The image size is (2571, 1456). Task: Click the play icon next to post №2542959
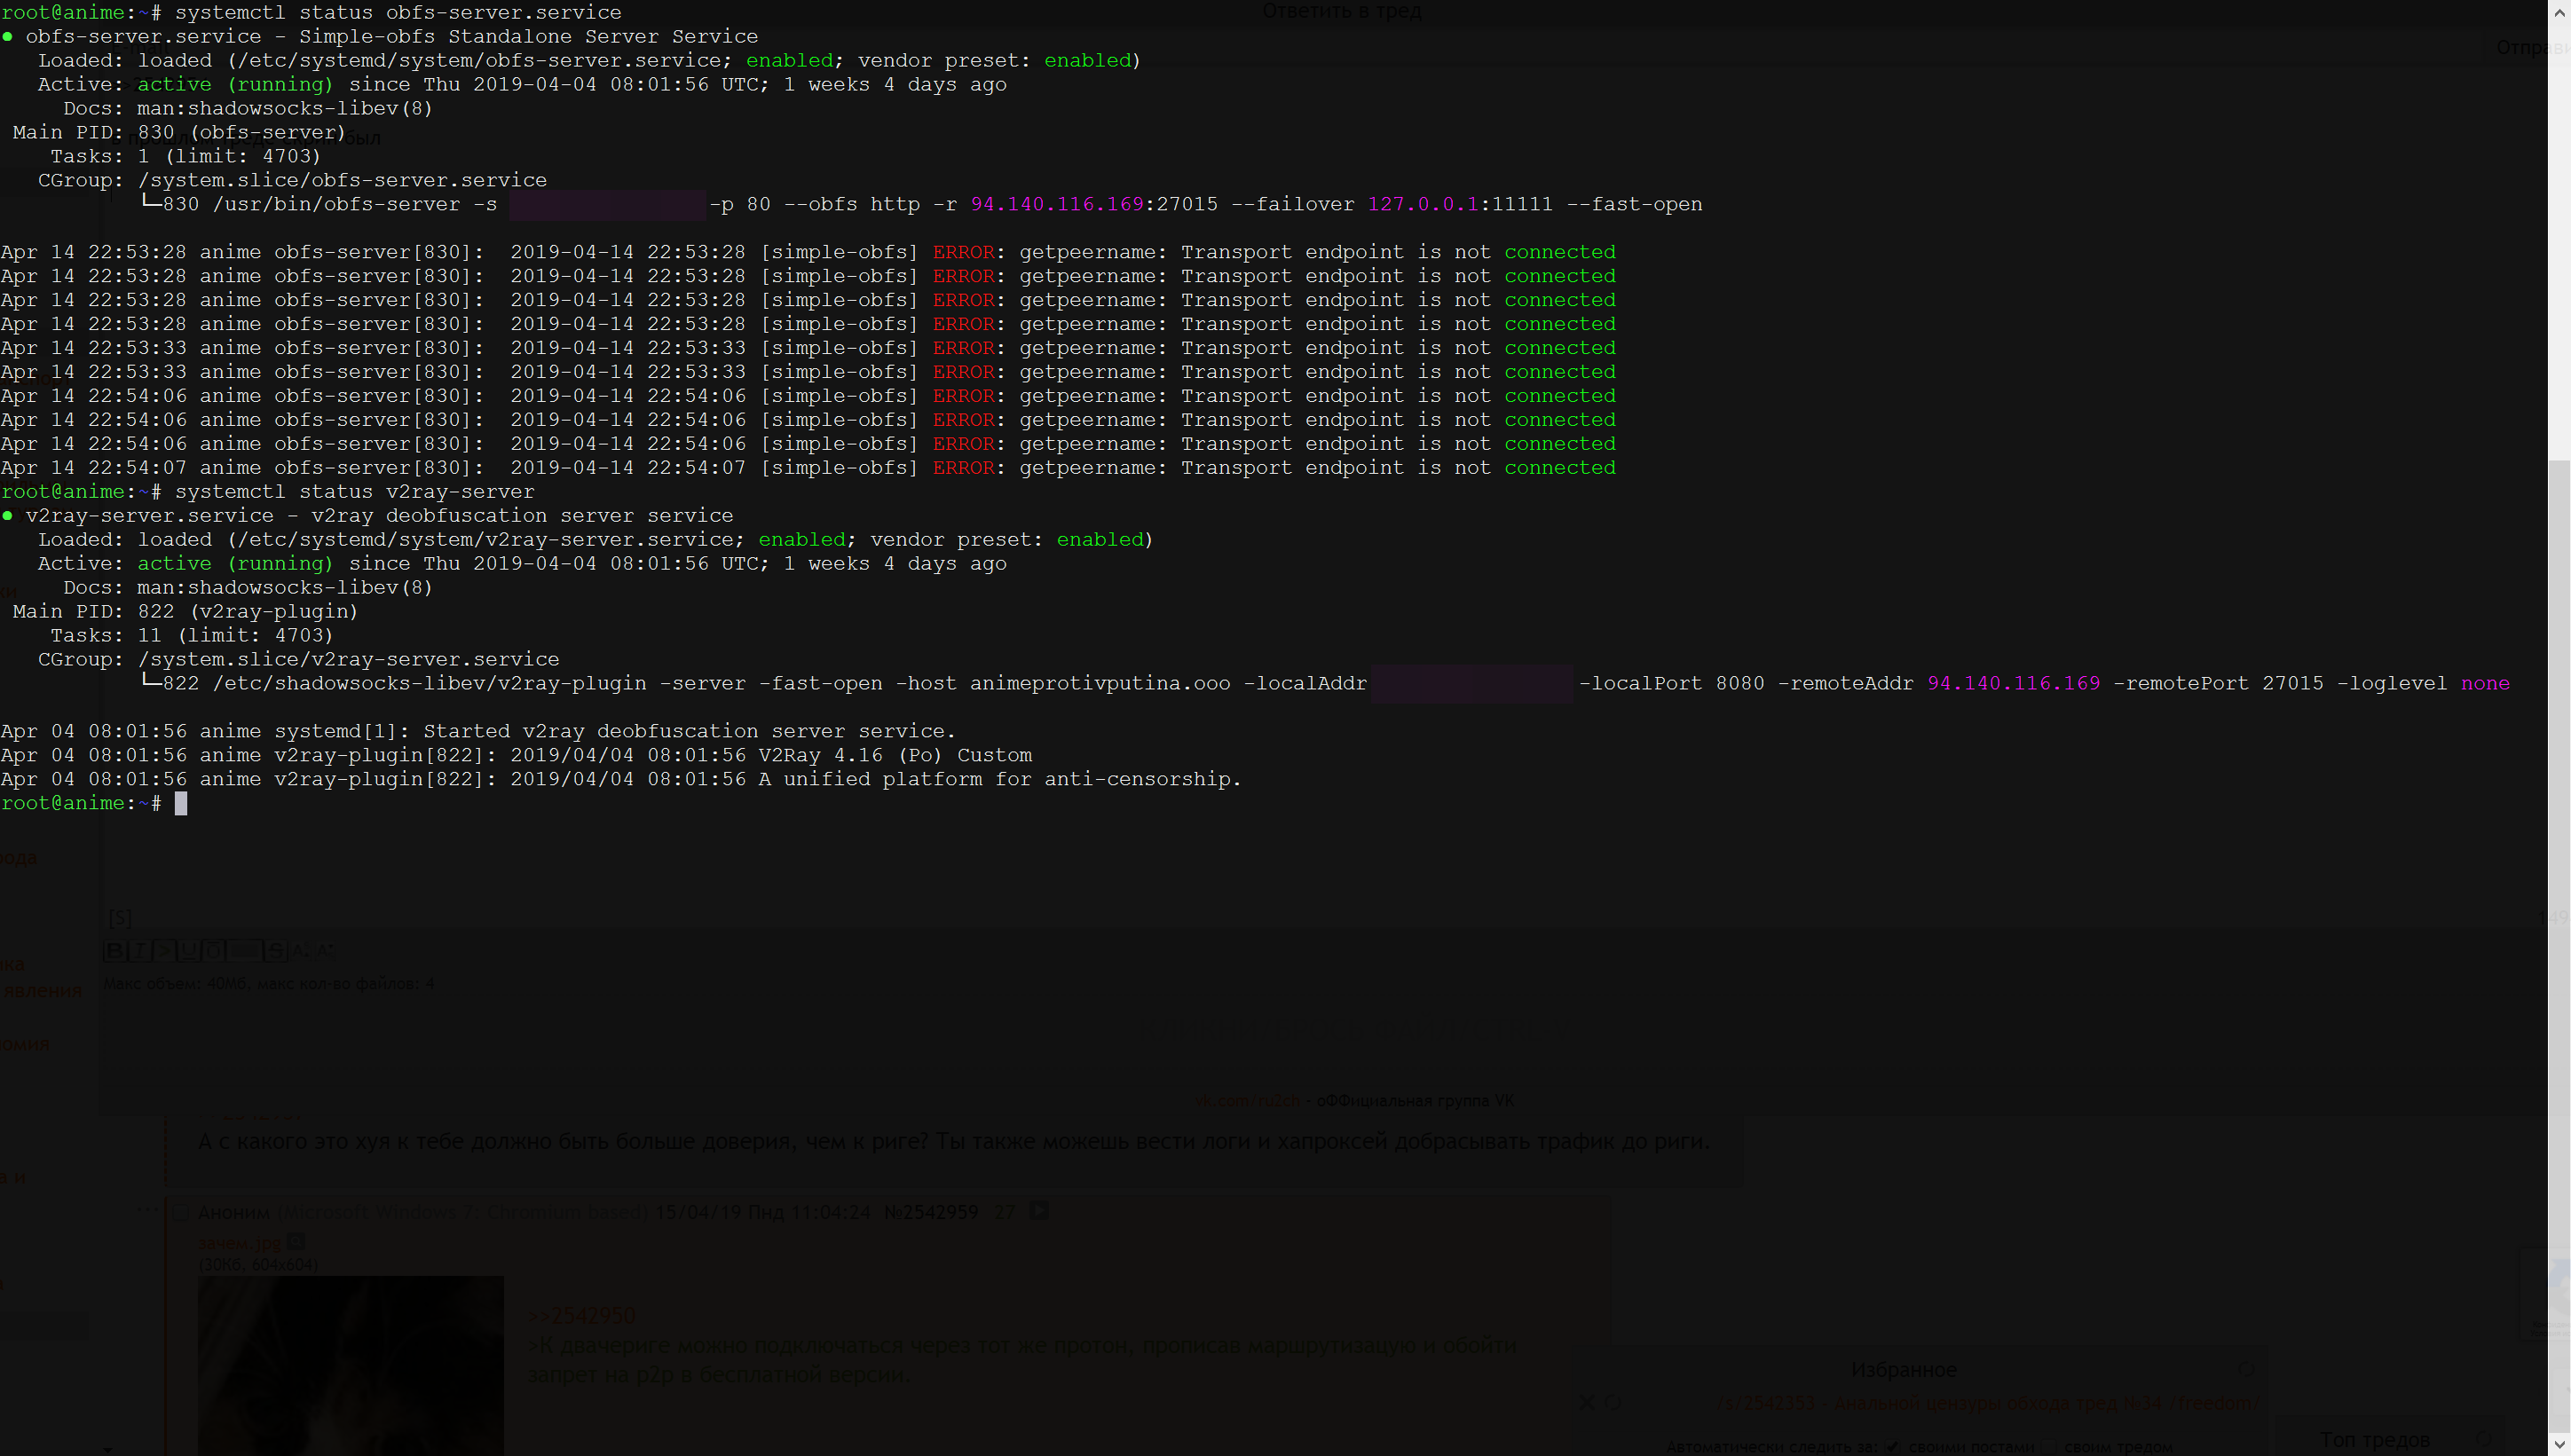point(1039,1211)
